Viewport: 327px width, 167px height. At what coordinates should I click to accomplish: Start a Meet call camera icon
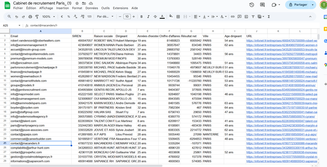[x=274, y=5]
